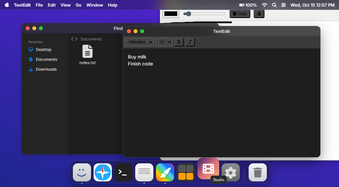This screenshot has height=187, width=339.
Task: Open the Help menu
Action: [113, 5]
